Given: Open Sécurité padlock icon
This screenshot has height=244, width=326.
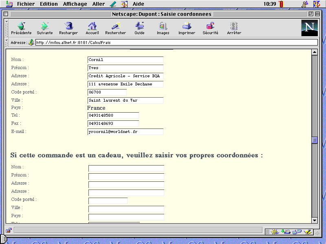Looking at the screenshot, I should tap(210, 26).
